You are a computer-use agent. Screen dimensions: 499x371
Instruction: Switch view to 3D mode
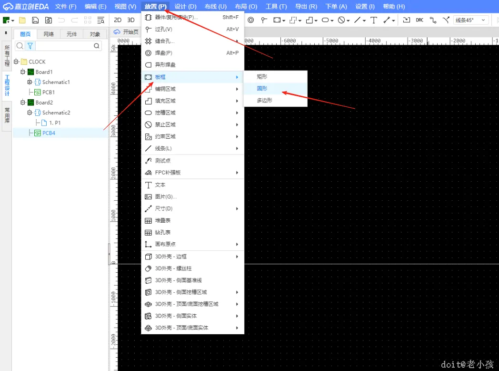[131, 20]
